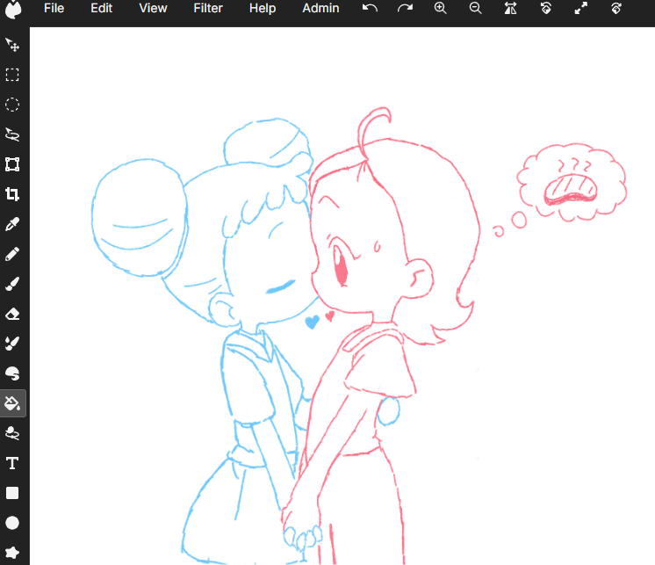Undo the last action
655x565 pixels.
point(370,9)
